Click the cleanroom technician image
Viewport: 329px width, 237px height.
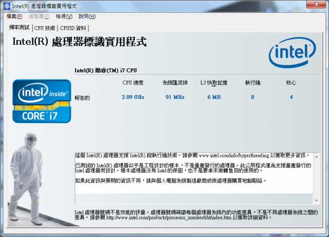click(x=27, y=179)
